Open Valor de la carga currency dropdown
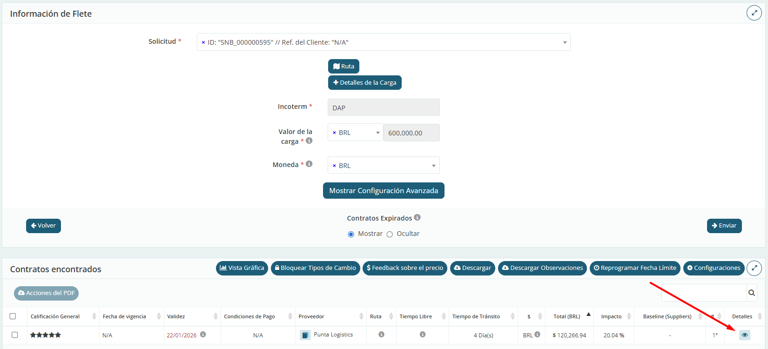Screen dimensions: 768x349 click(x=377, y=133)
